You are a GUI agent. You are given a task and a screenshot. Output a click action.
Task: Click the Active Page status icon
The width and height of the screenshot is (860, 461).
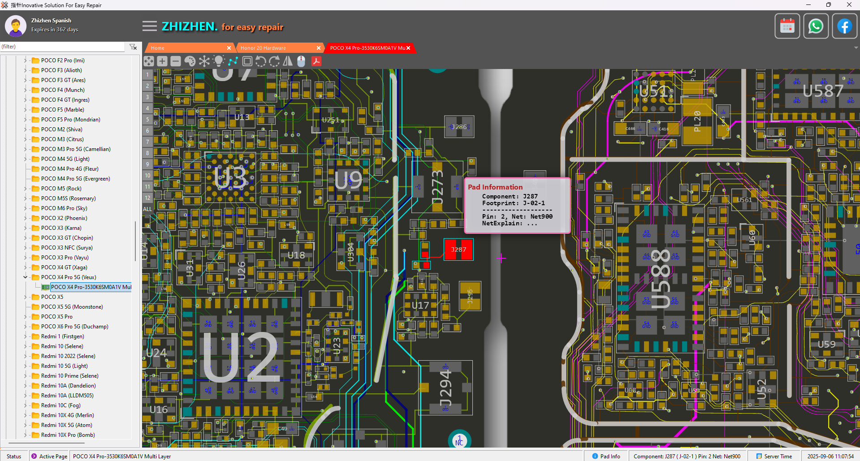pyautogui.click(x=34, y=456)
